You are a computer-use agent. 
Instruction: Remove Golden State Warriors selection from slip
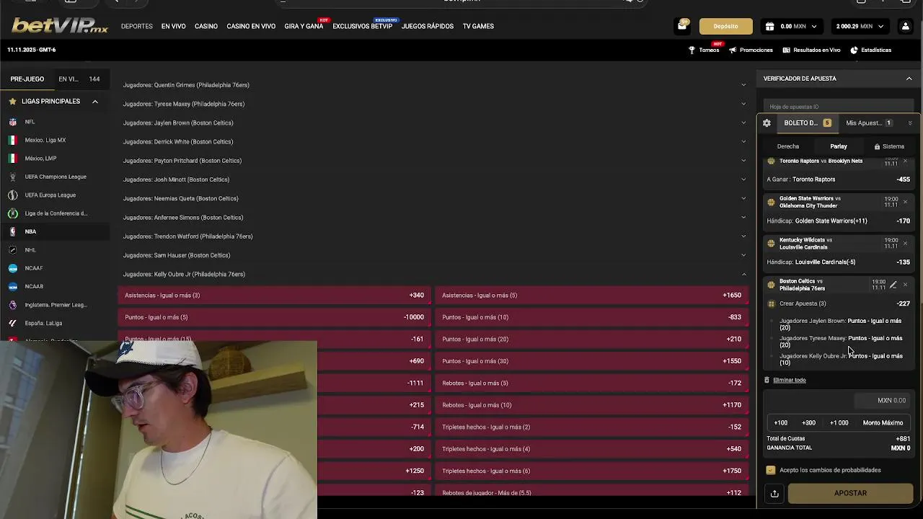pyautogui.click(x=905, y=202)
